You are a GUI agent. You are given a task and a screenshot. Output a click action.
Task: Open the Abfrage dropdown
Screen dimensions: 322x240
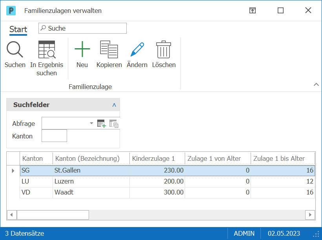click(92, 123)
